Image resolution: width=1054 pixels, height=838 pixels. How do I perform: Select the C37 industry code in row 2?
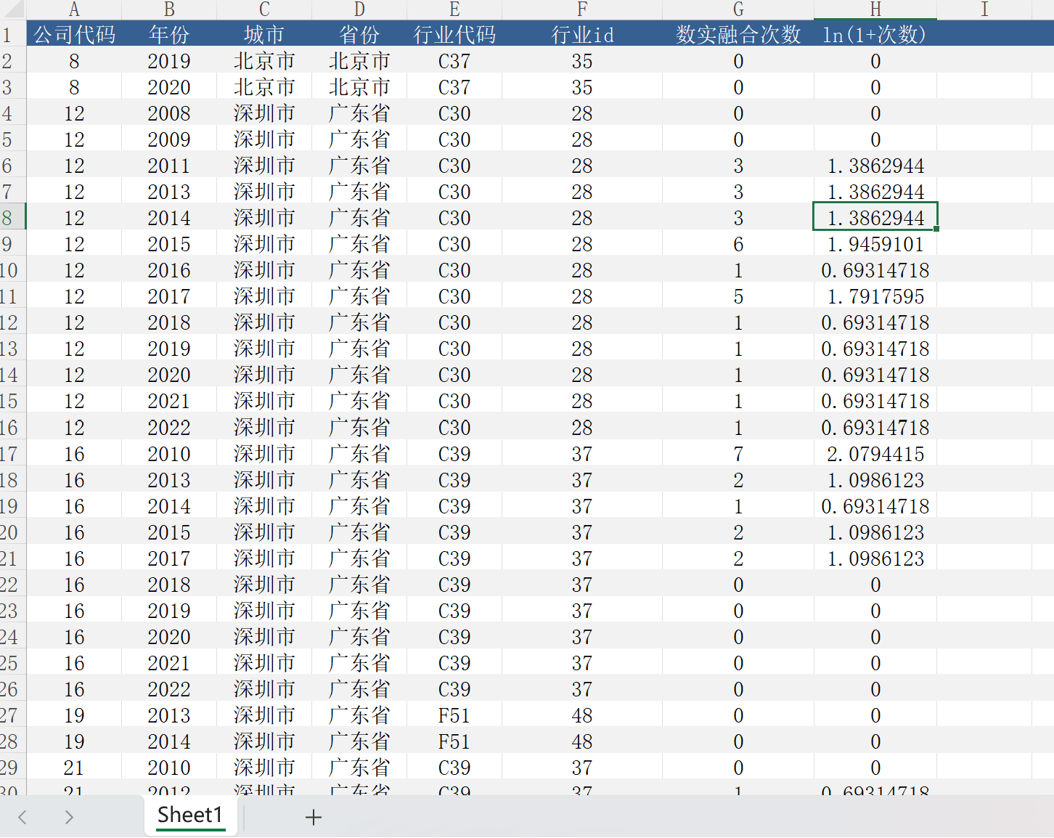pos(454,61)
